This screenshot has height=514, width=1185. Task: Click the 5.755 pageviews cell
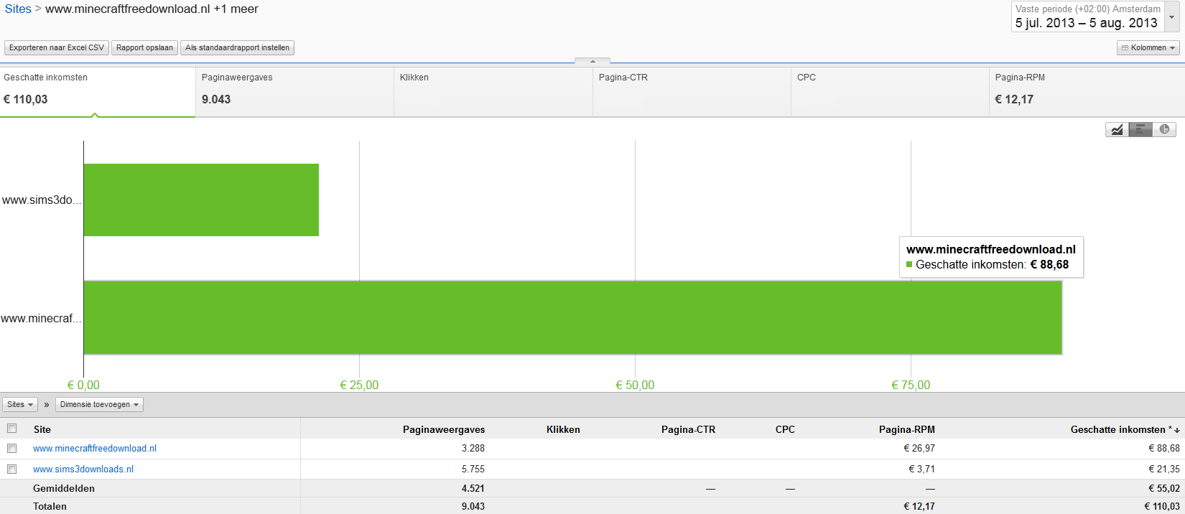tap(473, 469)
